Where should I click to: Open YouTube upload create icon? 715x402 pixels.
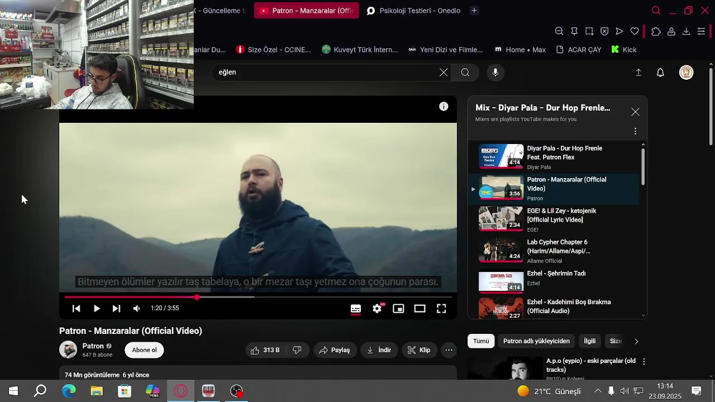(x=638, y=72)
